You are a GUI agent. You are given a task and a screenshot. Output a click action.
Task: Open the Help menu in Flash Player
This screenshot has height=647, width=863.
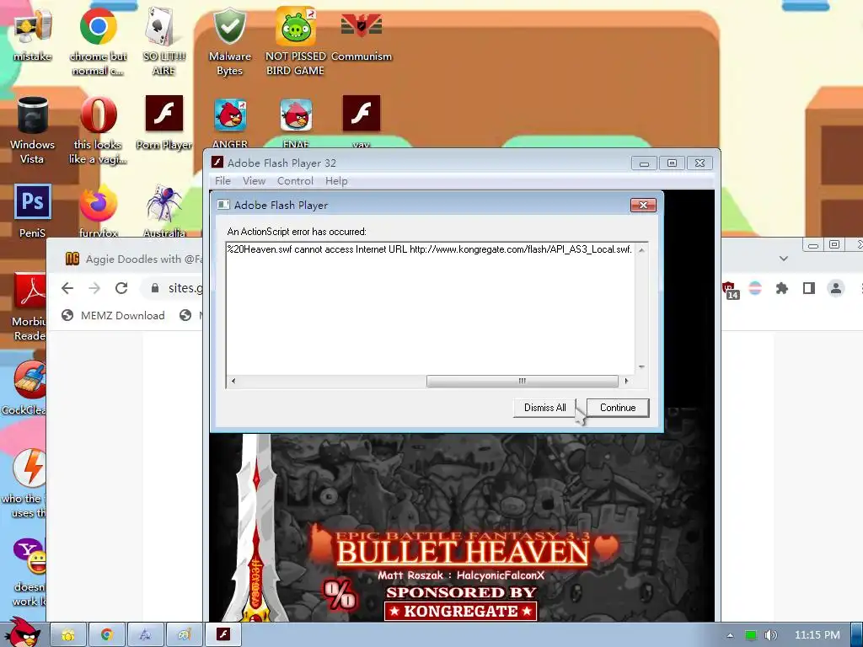pyautogui.click(x=336, y=181)
